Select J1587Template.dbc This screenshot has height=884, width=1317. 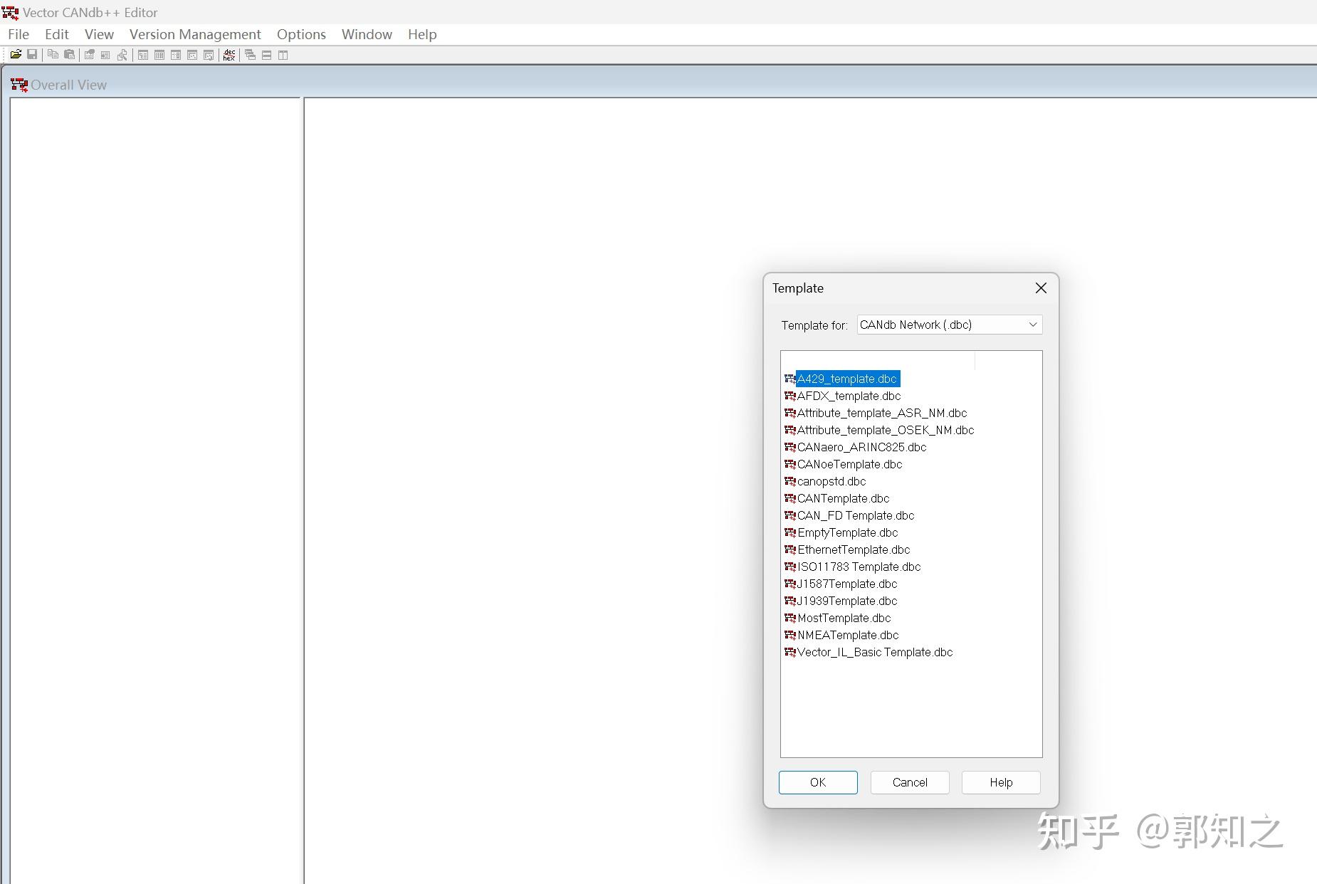coord(847,584)
